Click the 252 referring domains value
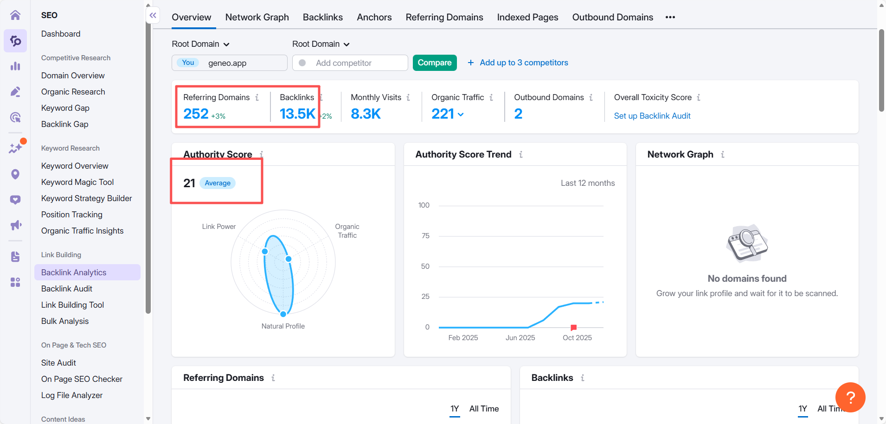 click(x=196, y=114)
